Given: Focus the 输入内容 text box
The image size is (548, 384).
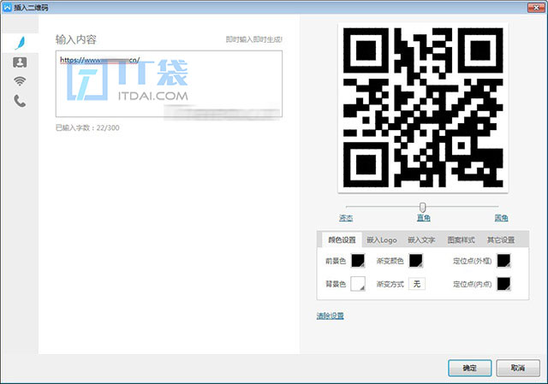Looking at the screenshot, I should pos(169,84).
